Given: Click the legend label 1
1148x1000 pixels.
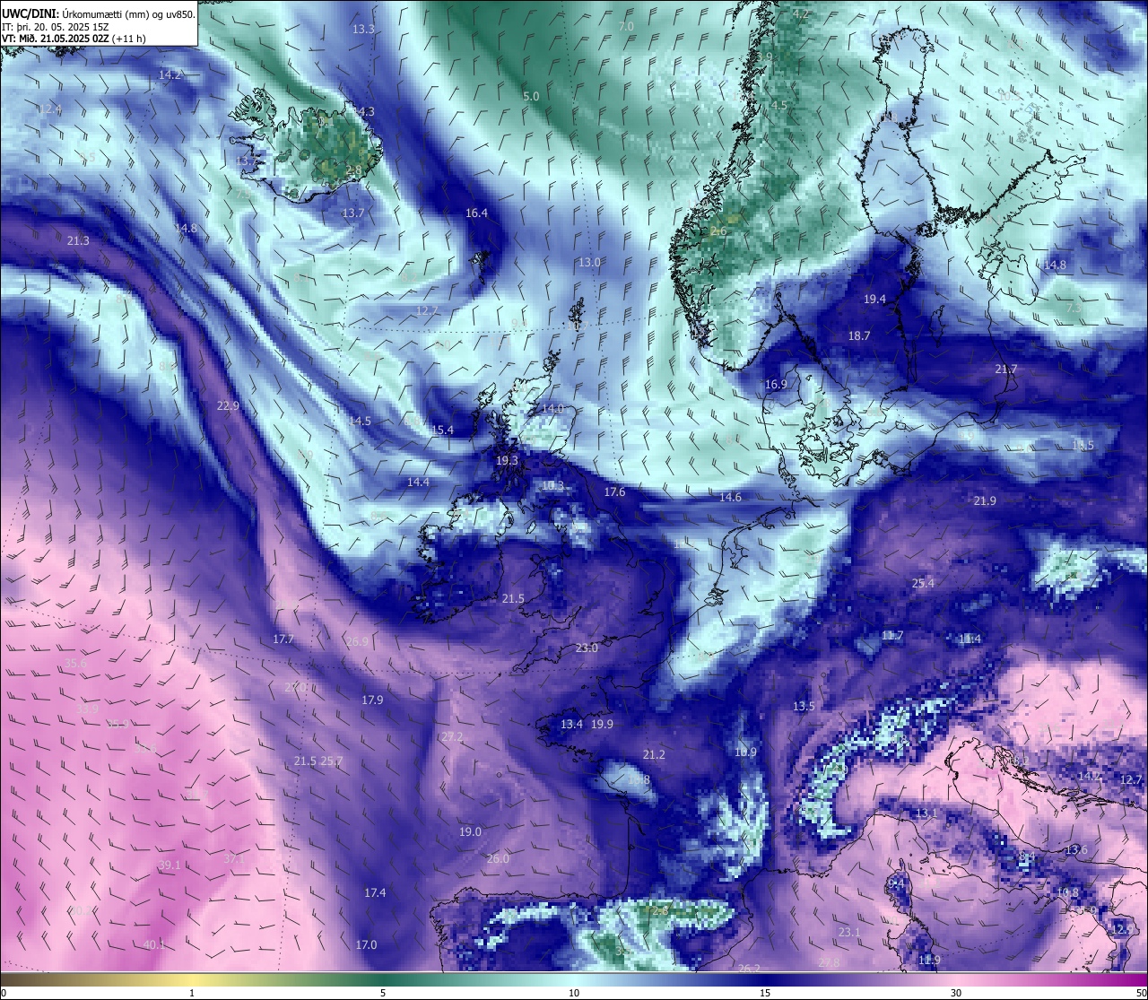Looking at the screenshot, I should coord(192,993).
